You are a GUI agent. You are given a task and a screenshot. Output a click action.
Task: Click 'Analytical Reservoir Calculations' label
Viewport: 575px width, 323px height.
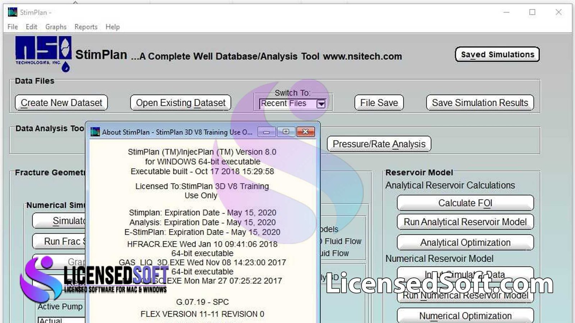coord(450,186)
